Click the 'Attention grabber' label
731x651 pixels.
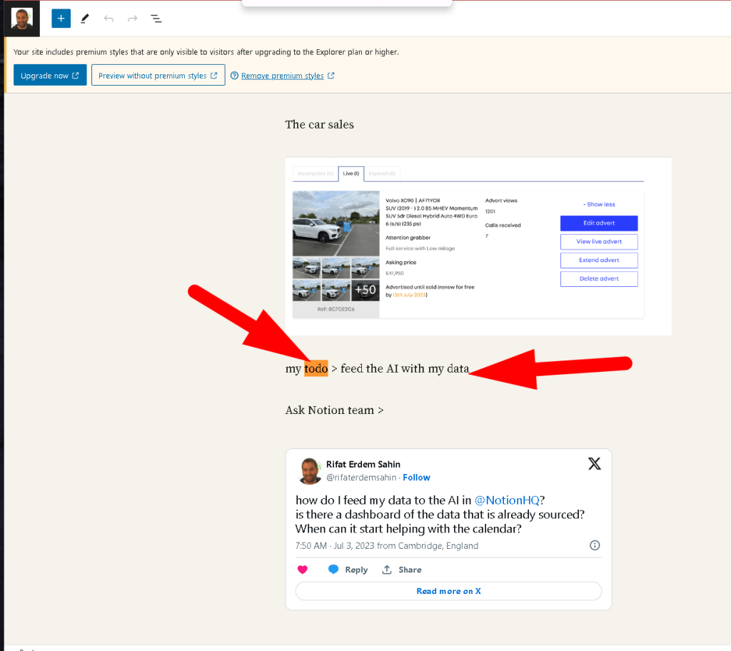[x=408, y=238]
